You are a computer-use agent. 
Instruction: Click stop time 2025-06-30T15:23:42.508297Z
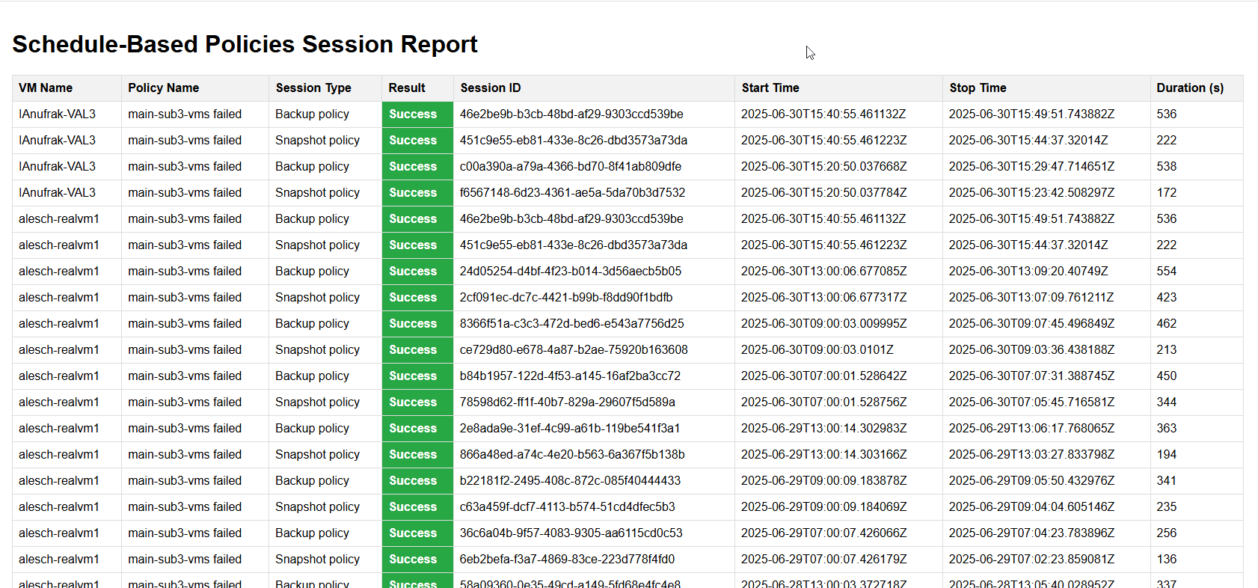tap(1031, 192)
